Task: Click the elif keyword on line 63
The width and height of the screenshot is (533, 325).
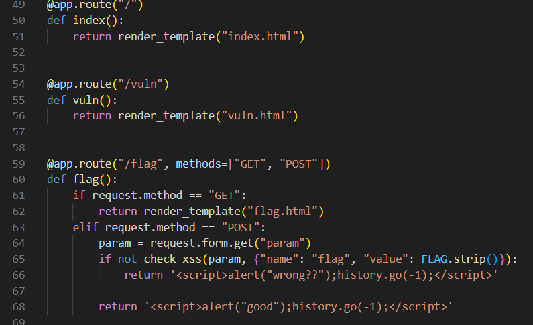Action: point(85,227)
